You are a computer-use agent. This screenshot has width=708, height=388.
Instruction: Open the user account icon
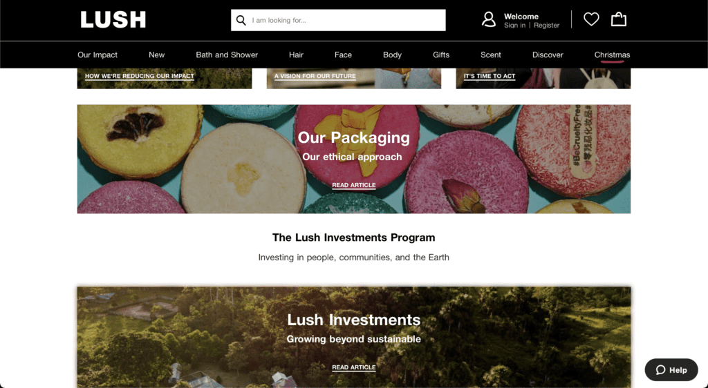click(x=489, y=20)
